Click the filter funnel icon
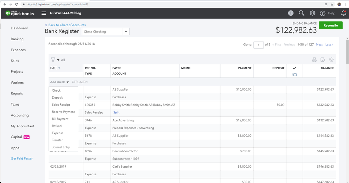Screen dimensions: 349x183 point(53,60)
